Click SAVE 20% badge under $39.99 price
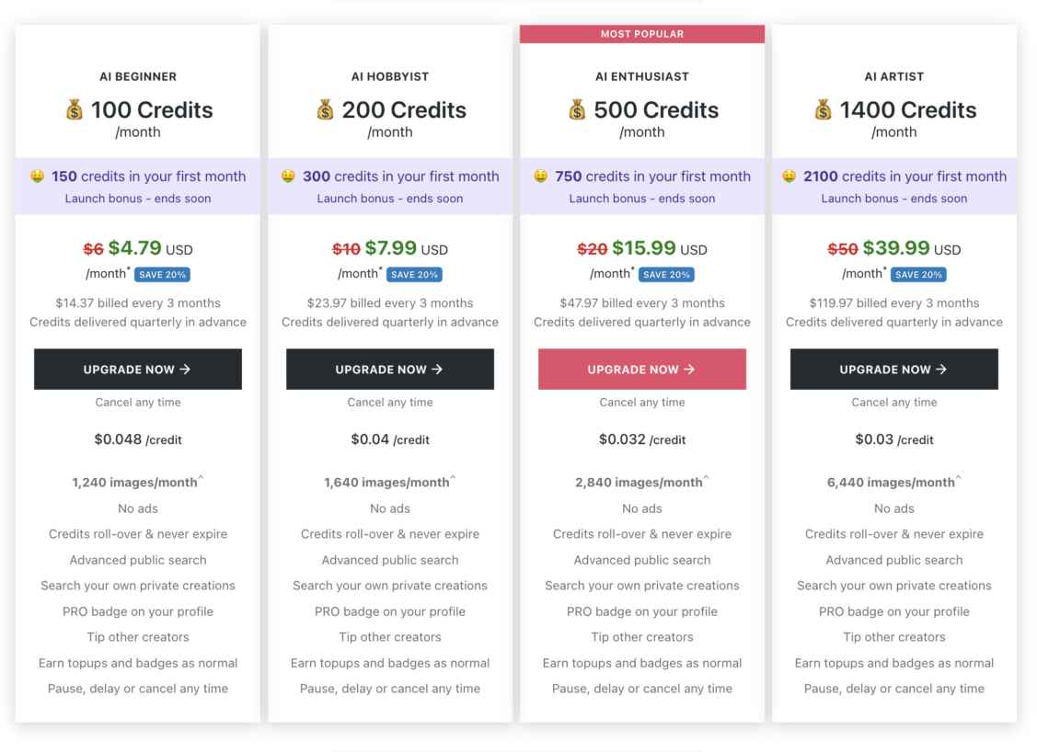The image size is (1037, 752). point(918,274)
